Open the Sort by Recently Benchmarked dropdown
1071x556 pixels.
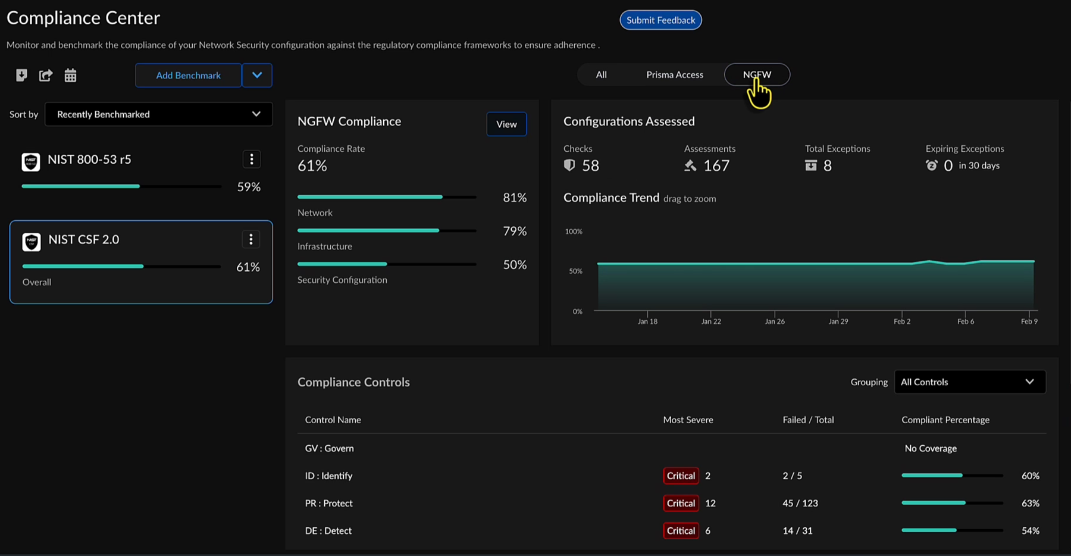click(158, 114)
